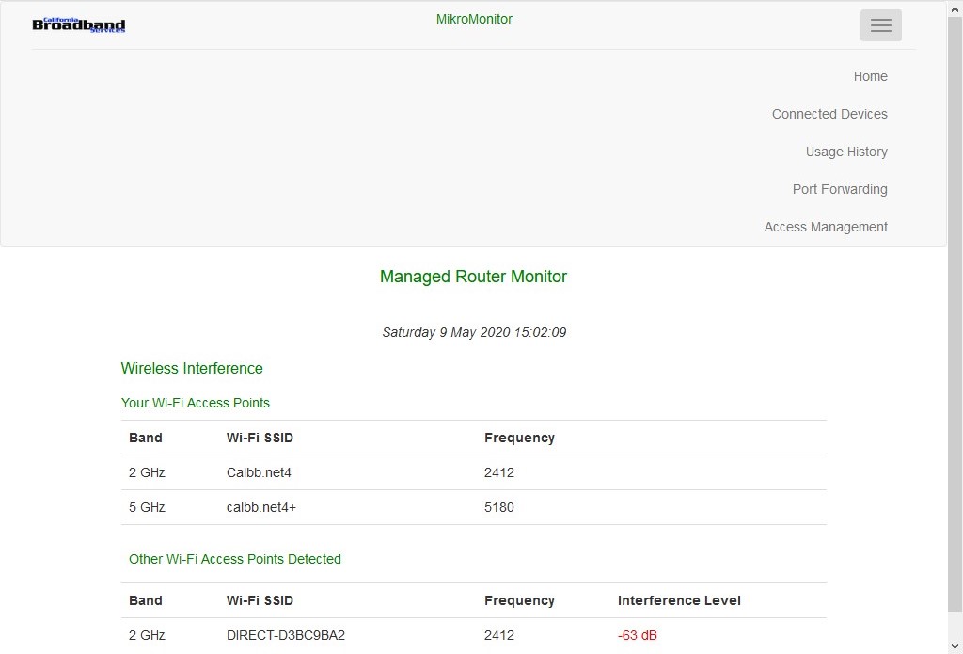Go to the Home page
The image size is (963, 654).
click(x=870, y=76)
